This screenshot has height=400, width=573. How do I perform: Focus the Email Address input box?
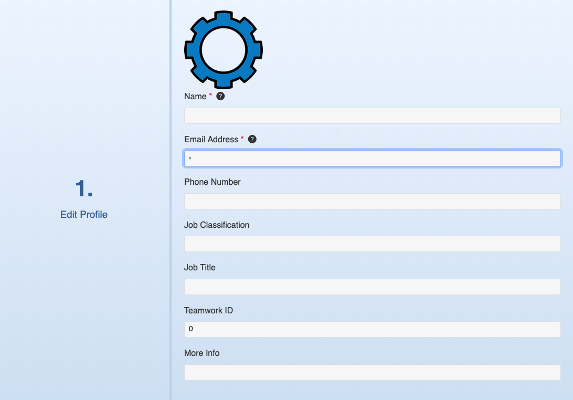click(x=372, y=159)
